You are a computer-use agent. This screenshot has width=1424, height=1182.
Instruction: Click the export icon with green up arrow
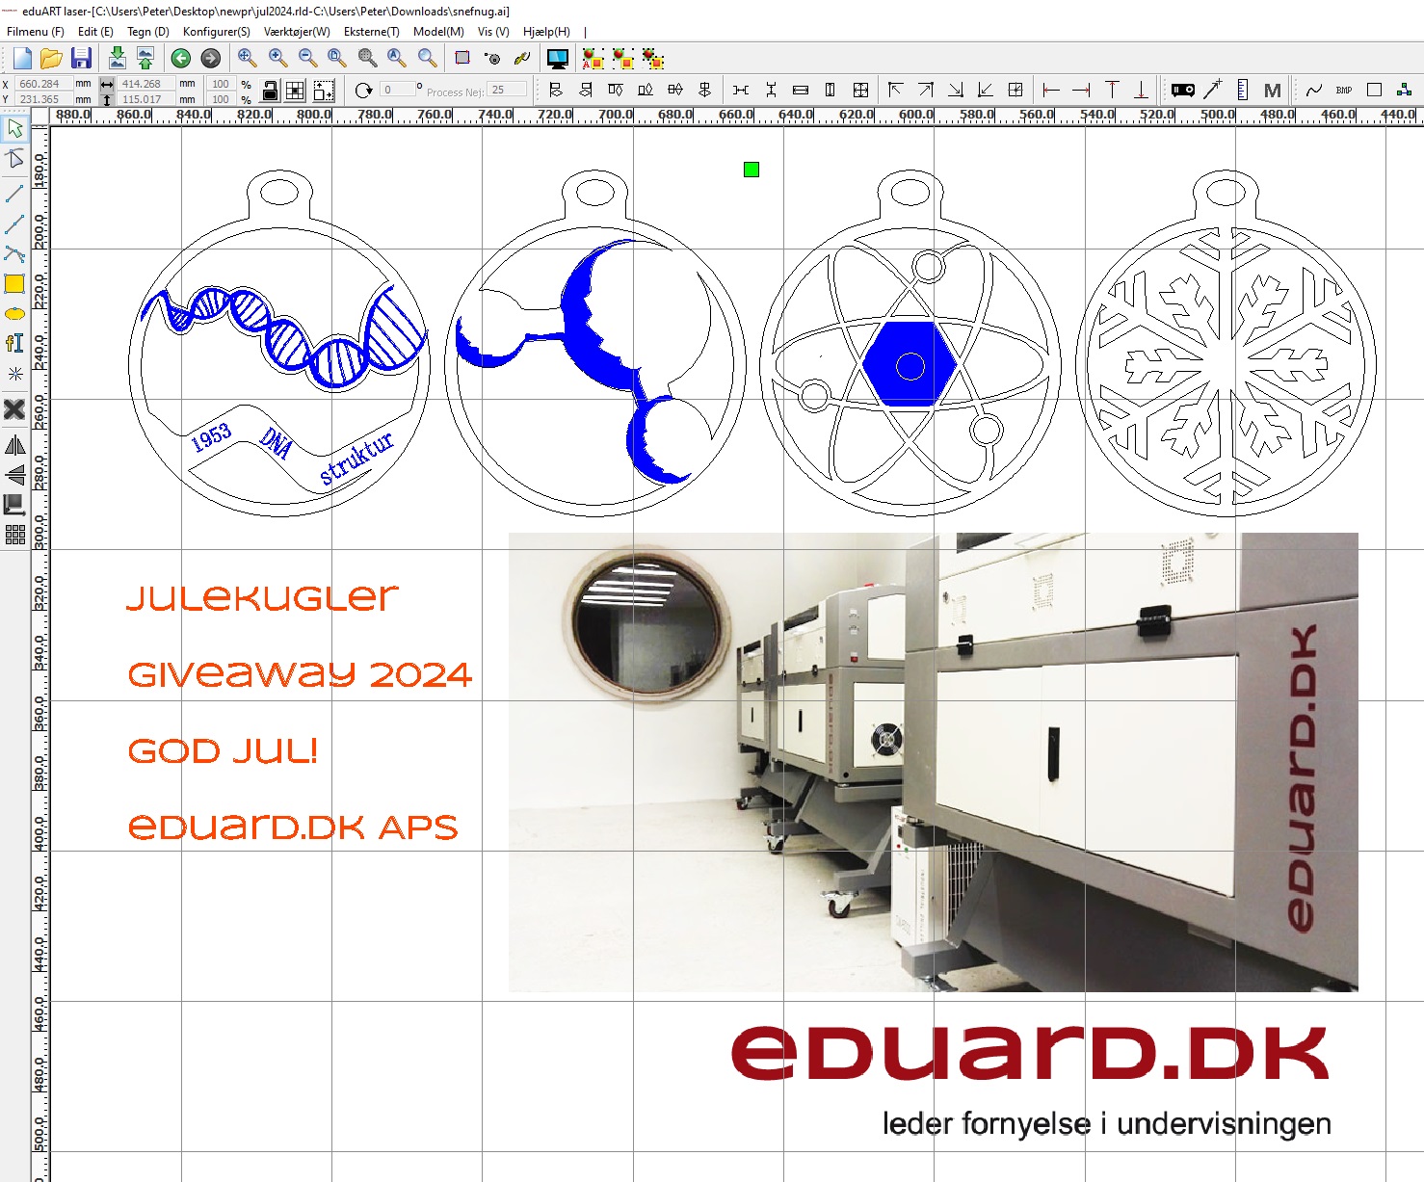(x=145, y=58)
